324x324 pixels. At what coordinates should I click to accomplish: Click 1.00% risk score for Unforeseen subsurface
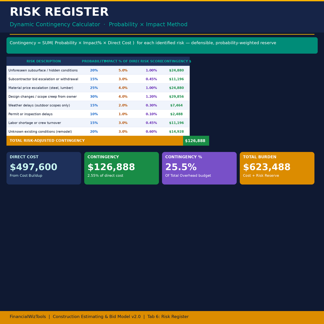pos(151,71)
